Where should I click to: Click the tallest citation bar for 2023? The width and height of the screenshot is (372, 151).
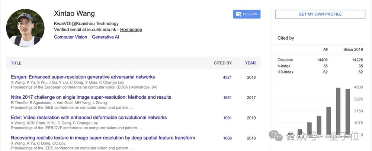coord(338,111)
